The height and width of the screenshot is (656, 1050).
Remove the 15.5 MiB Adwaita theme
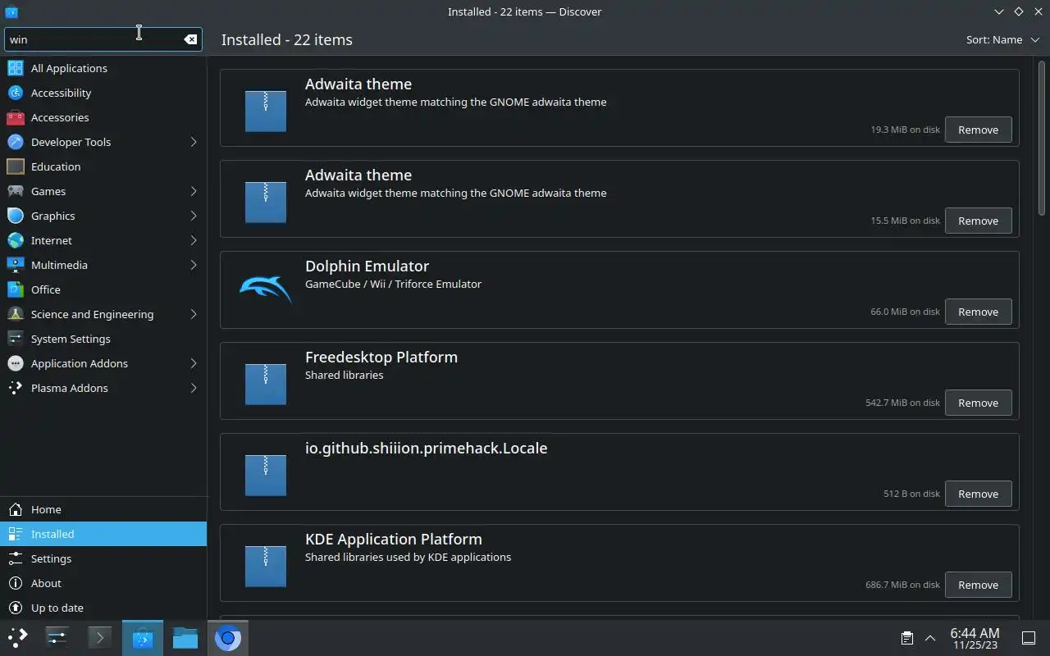[x=978, y=221]
